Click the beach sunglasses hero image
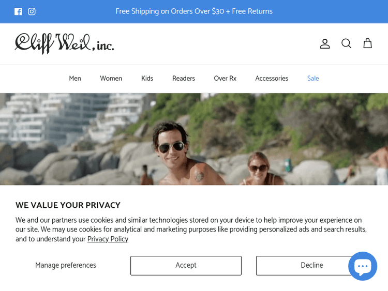The image size is (388, 291). tap(194, 139)
